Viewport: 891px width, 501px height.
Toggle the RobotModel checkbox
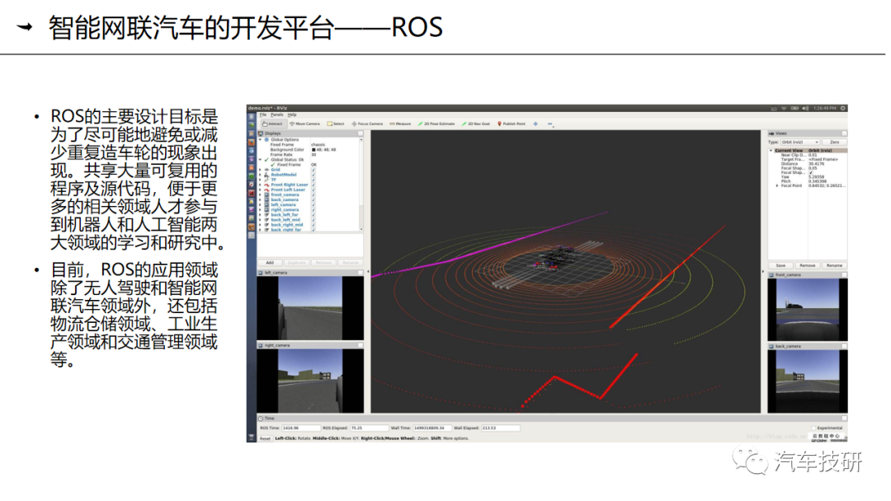[x=313, y=175]
